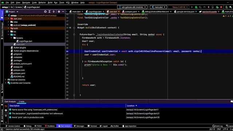The width and height of the screenshot is (233, 131).
Task: Click the Attach debugger to Android process icon
Action: click(217, 7)
